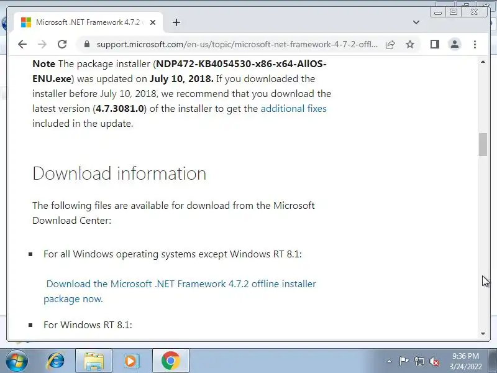View site security lock information
497x373 pixels.
click(x=87, y=44)
